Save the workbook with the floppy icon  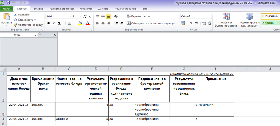(8, 3)
